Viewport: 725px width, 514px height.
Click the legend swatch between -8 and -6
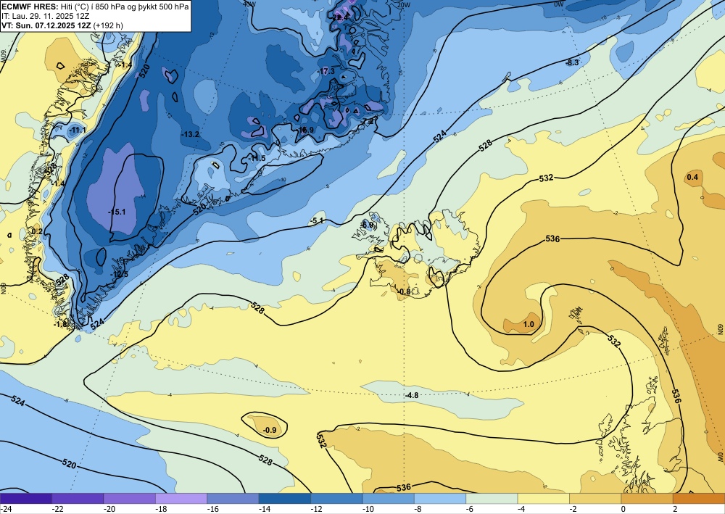click(x=440, y=499)
